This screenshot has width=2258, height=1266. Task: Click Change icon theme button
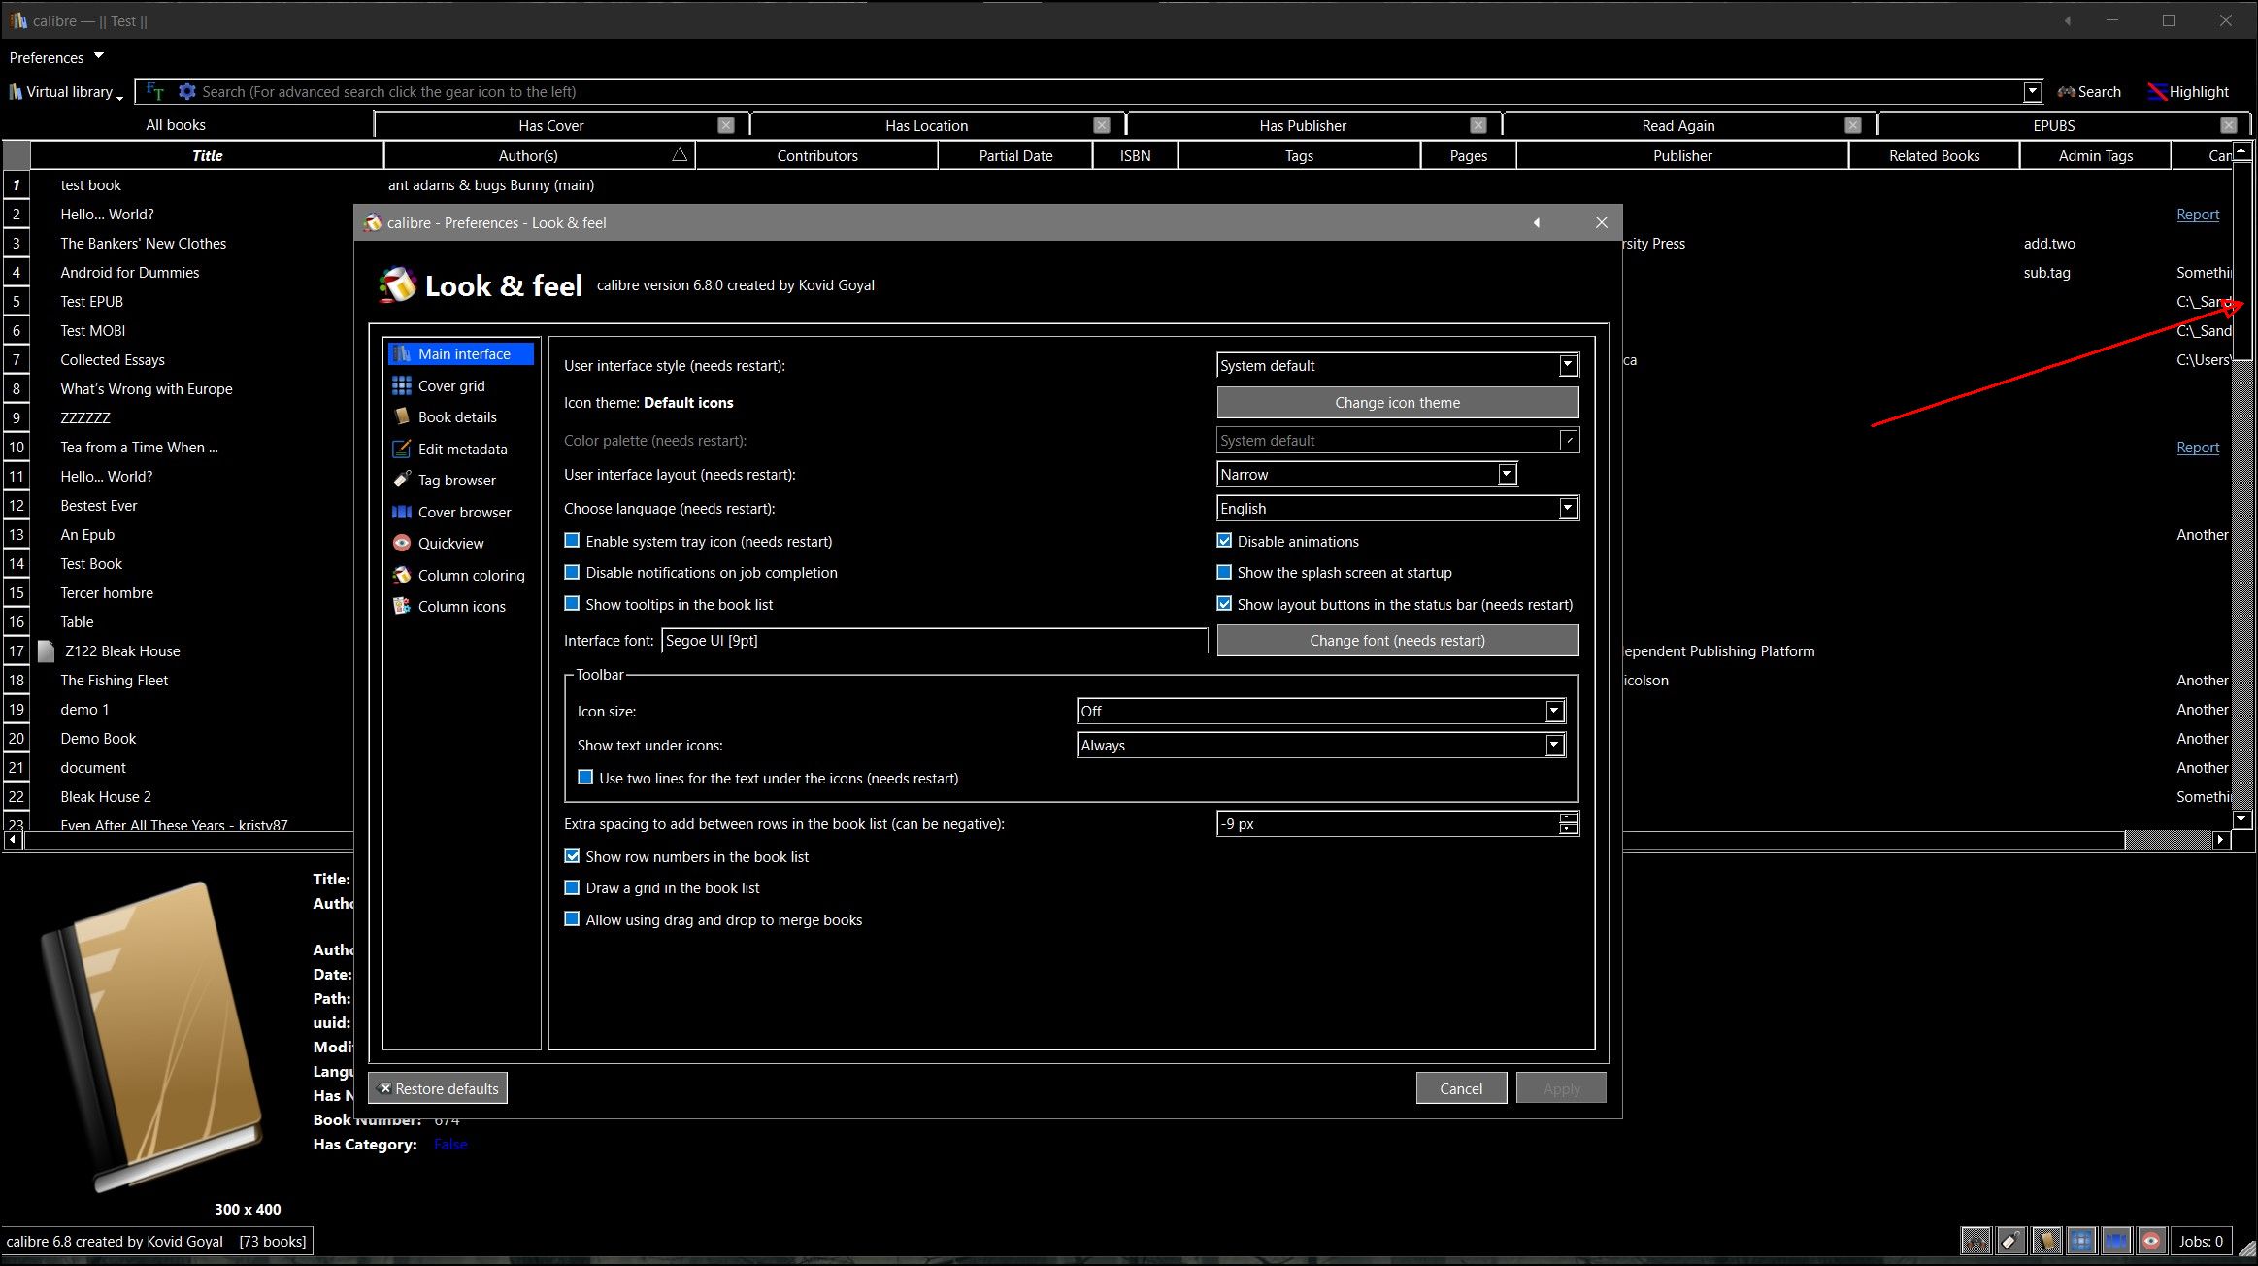pyautogui.click(x=1397, y=402)
